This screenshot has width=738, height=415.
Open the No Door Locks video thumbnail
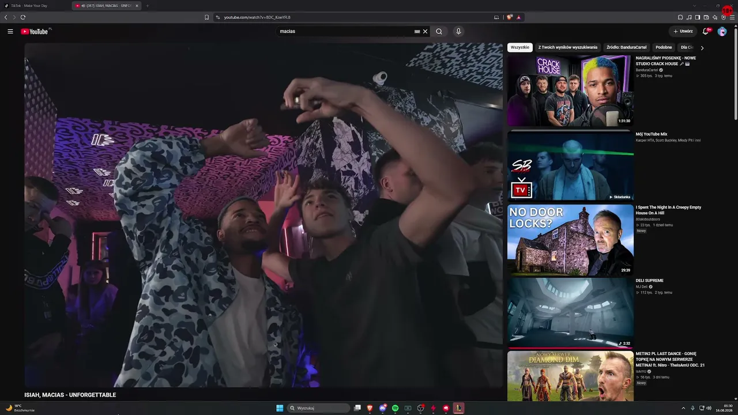570,239
